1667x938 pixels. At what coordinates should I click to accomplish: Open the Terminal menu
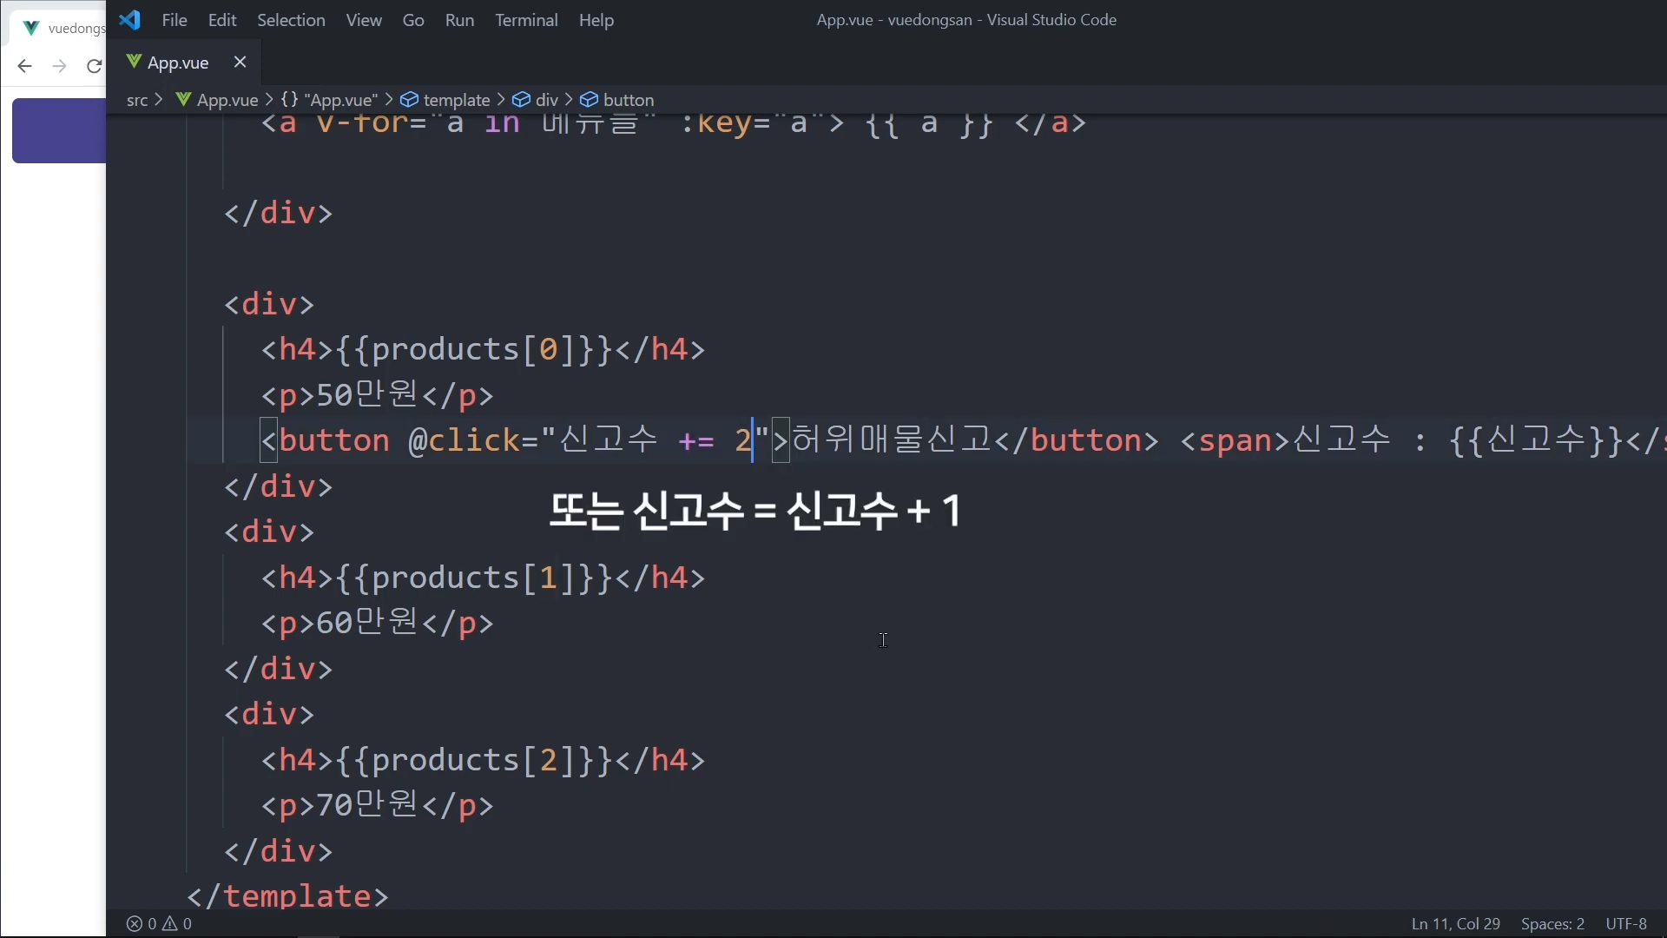[x=526, y=20]
